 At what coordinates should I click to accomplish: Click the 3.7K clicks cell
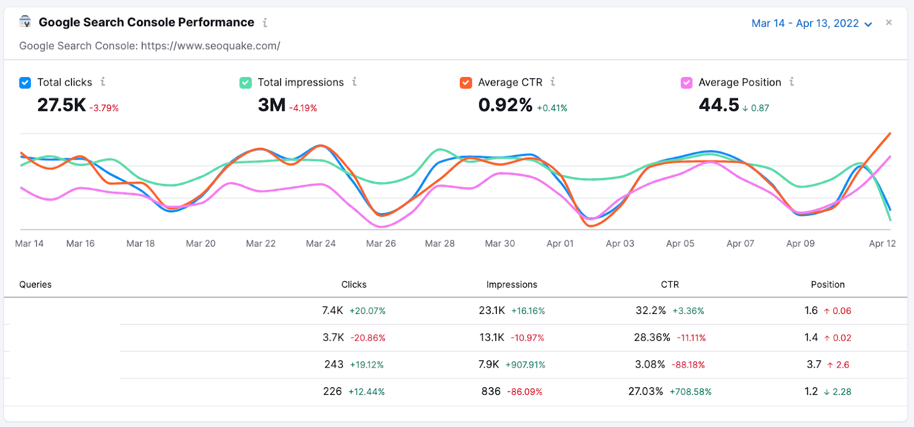[334, 337]
